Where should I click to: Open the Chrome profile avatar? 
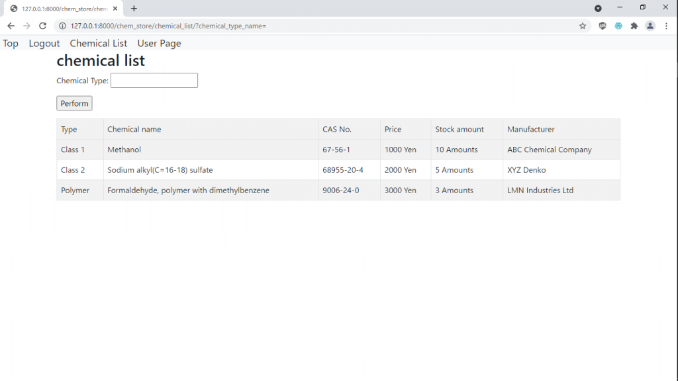(x=650, y=26)
